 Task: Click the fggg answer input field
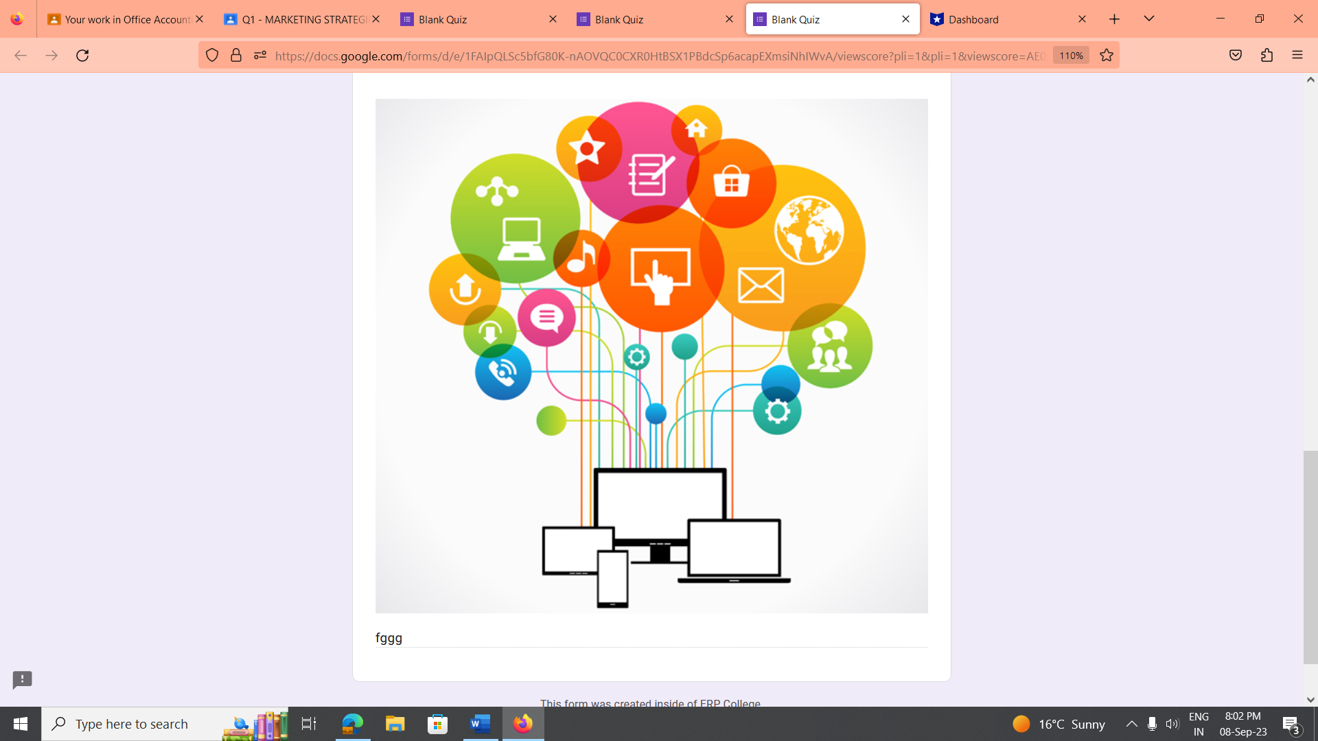coord(651,638)
